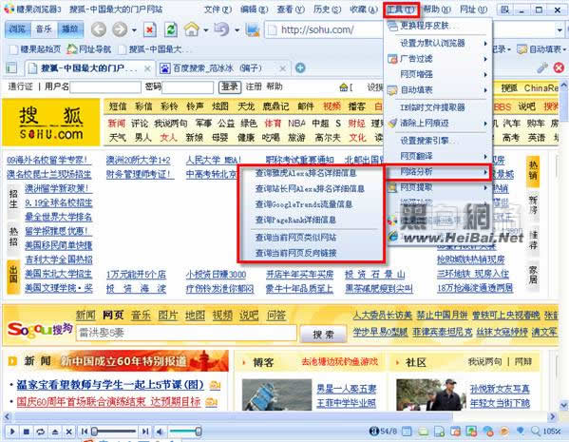
Task: Click the 用户名 input field
Action: click(105, 87)
